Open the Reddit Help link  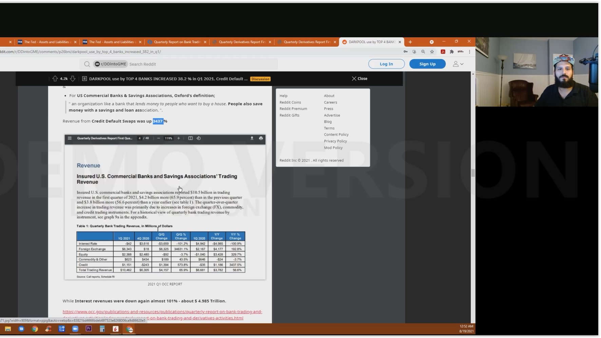pyautogui.click(x=283, y=96)
